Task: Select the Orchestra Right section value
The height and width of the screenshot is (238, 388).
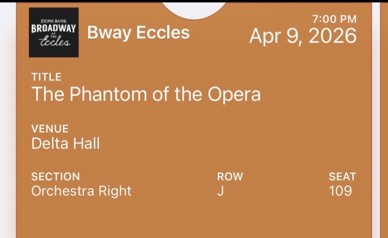Action: 81,191
